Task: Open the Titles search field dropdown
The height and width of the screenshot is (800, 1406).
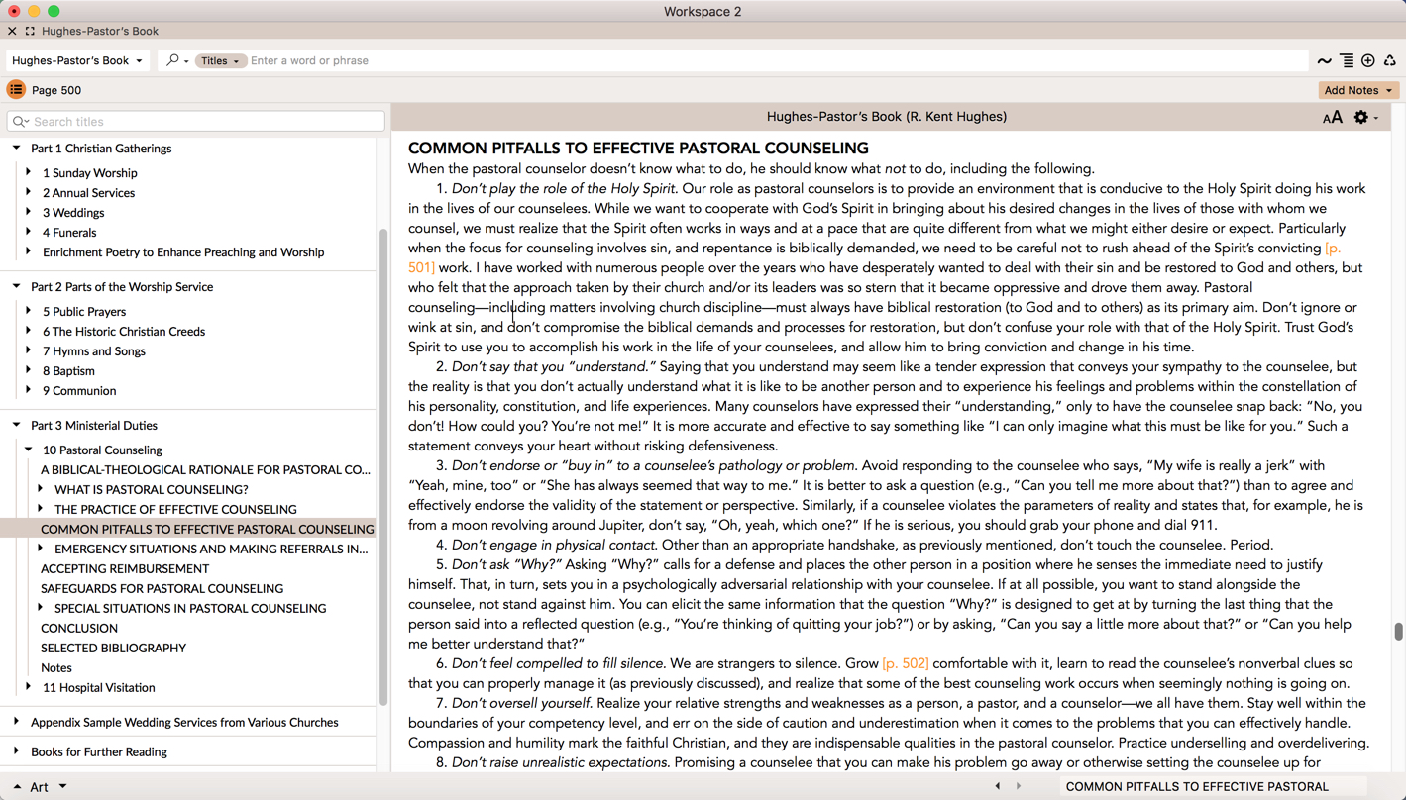Action: pos(220,61)
